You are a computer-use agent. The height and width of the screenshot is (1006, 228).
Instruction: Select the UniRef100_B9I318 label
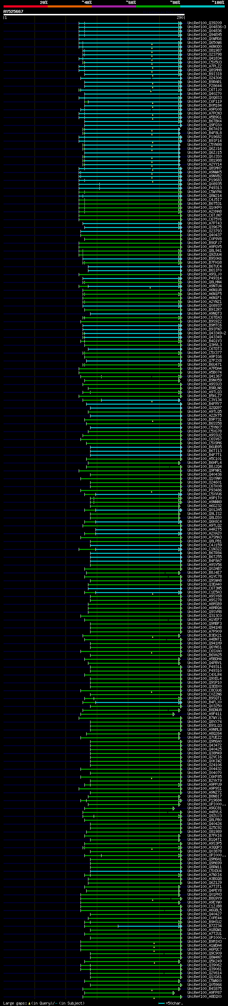(204, 74)
